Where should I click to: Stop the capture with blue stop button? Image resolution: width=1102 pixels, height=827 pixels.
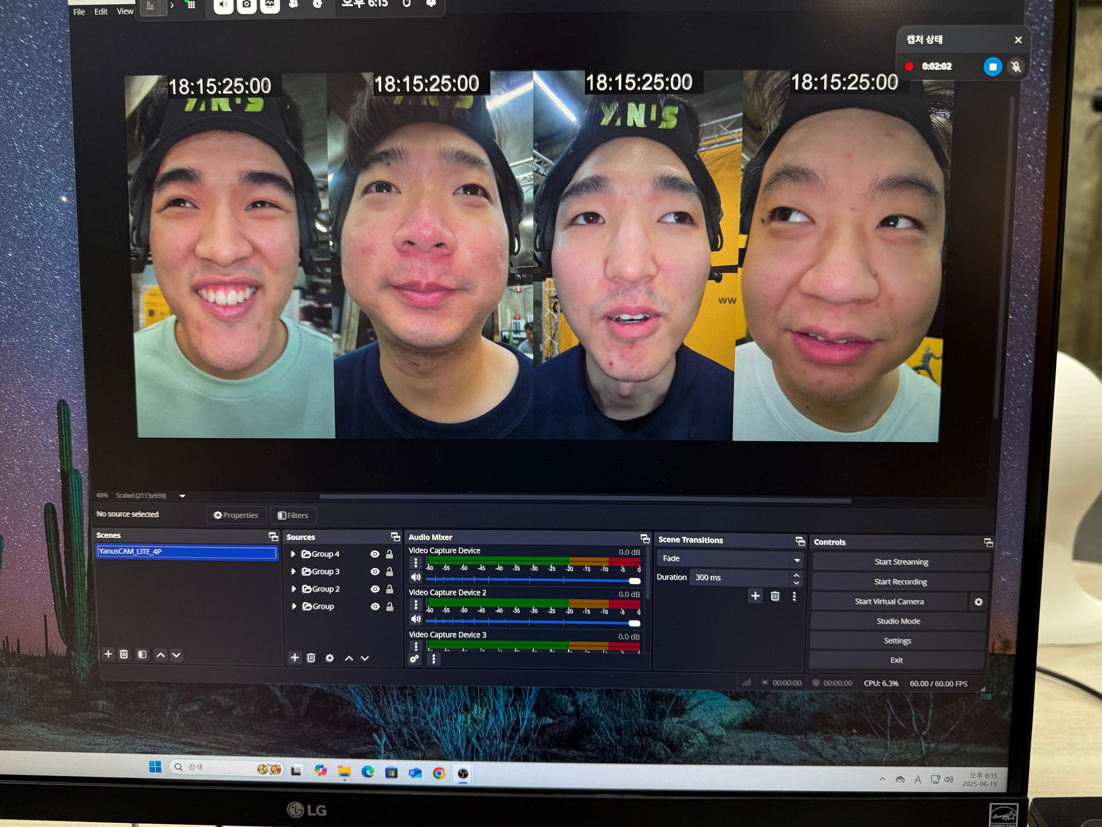point(992,66)
